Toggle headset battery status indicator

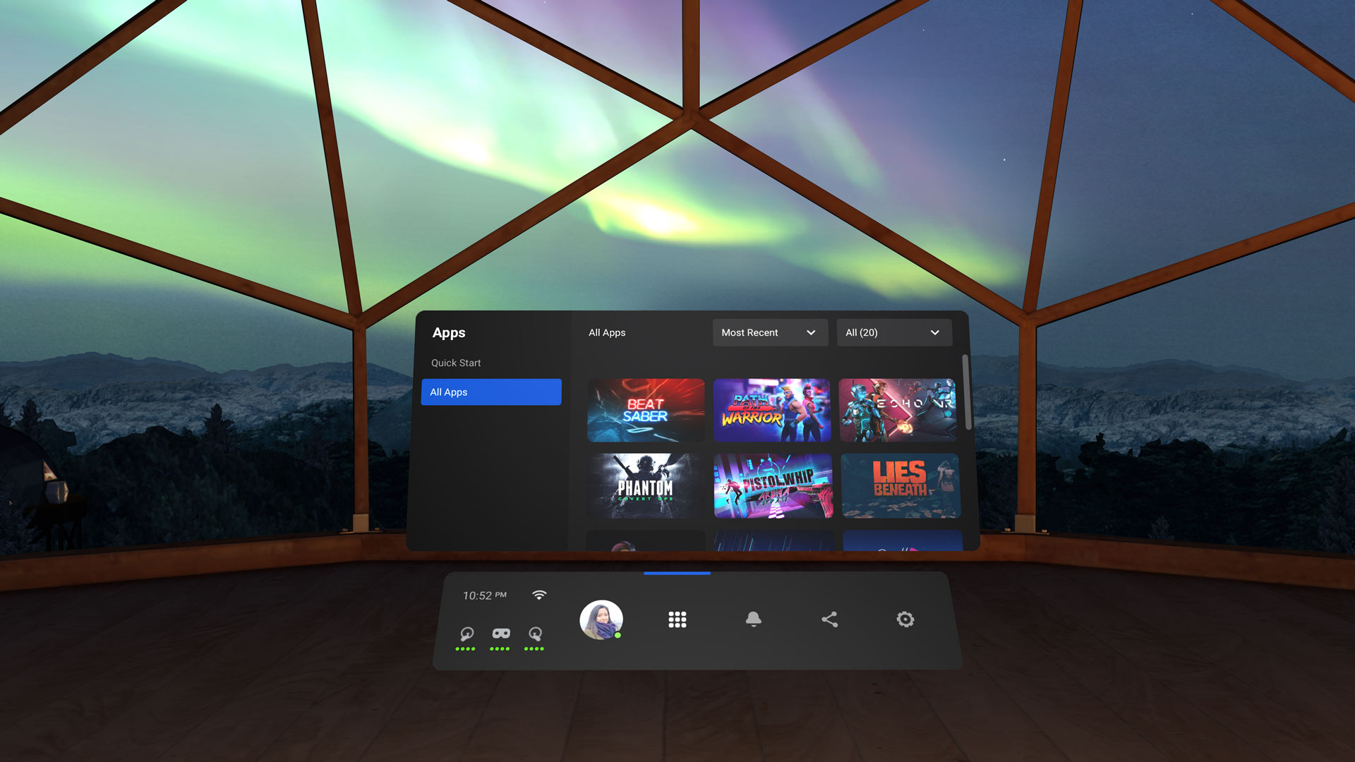click(500, 636)
